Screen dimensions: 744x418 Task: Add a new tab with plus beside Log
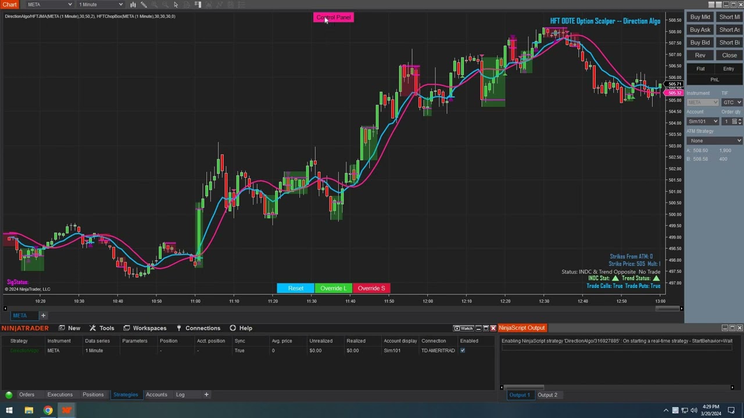tap(206, 395)
